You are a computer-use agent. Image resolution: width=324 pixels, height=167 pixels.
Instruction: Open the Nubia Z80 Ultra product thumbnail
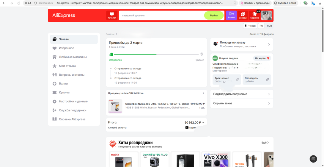(x=115, y=106)
